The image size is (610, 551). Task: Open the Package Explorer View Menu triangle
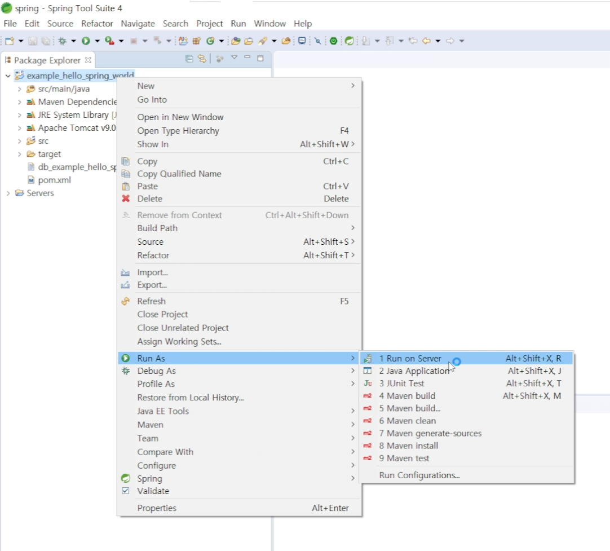click(x=234, y=58)
